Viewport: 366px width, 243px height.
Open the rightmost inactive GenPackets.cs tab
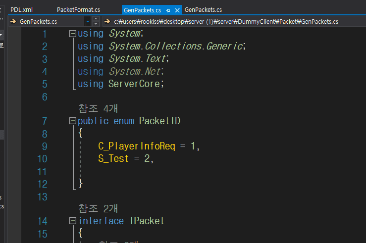click(203, 9)
